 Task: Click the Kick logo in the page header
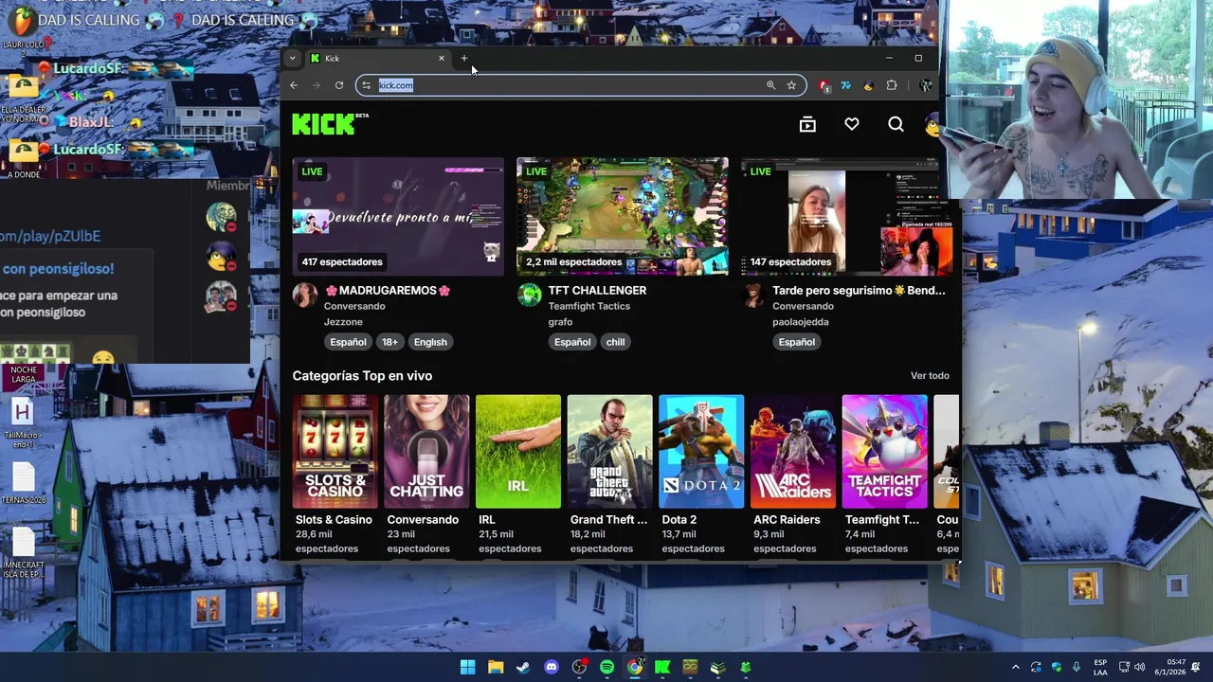(329, 124)
